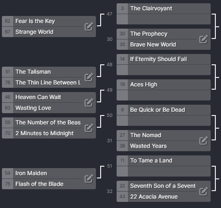The width and height of the screenshot is (221, 208).
Task: Edit the 22 Acacia Avenue match
Action: tap(204, 192)
